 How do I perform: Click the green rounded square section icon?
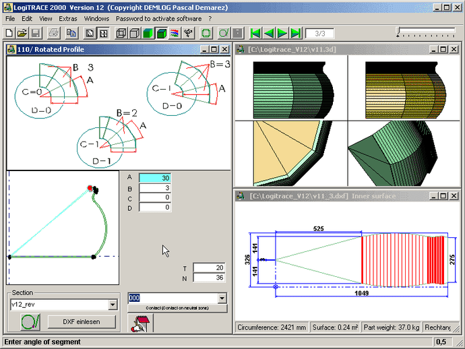click(x=206, y=33)
